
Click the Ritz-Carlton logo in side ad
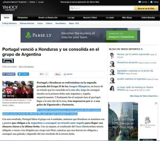pyautogui.click(x=148, y=123)
